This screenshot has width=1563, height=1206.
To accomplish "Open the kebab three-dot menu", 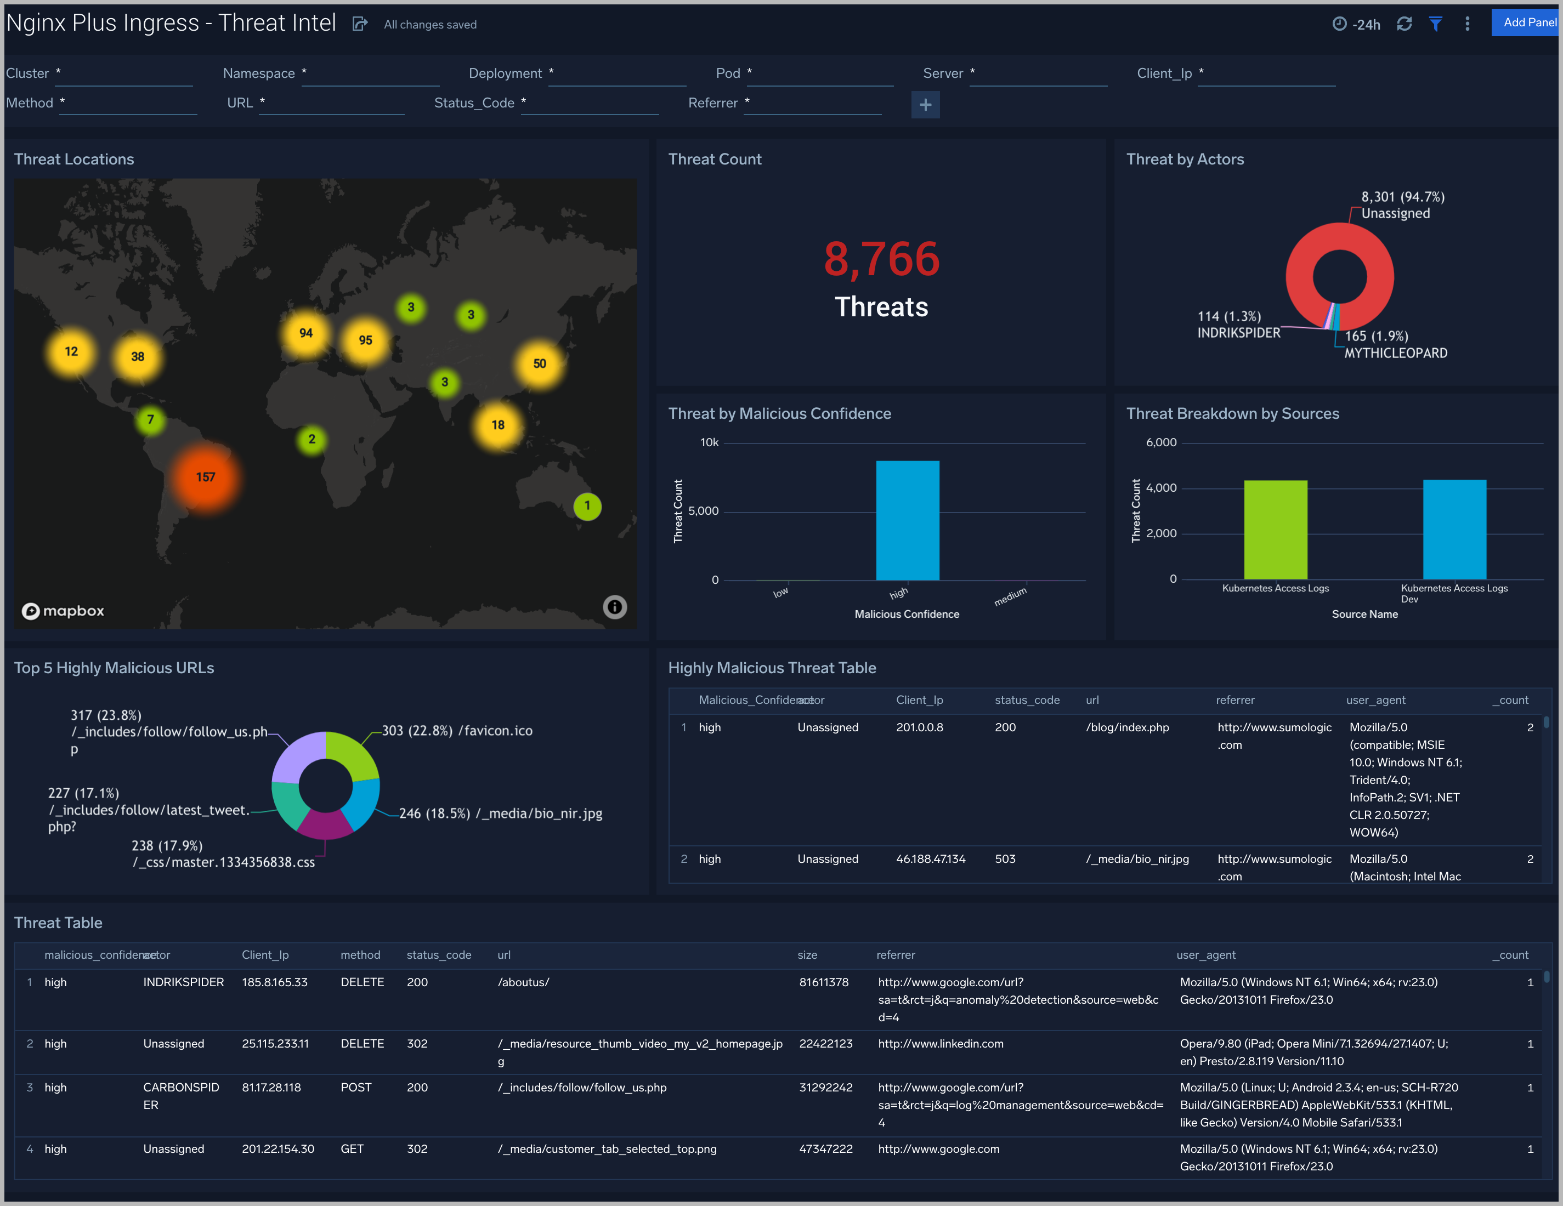I will 1466,24.
